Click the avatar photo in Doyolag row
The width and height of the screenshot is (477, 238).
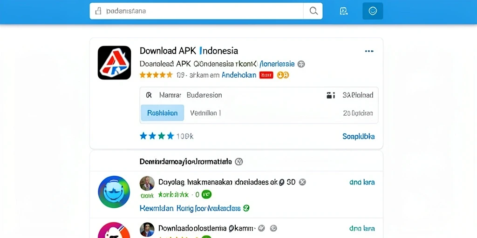(147, 183)
